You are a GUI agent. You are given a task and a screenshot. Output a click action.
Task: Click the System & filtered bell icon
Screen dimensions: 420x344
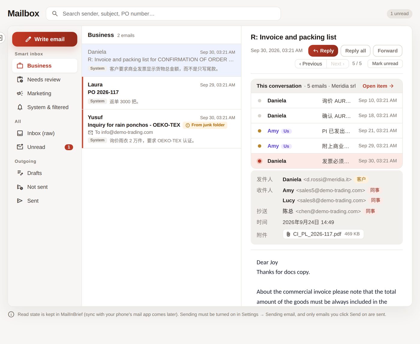(x=20, y=107)
